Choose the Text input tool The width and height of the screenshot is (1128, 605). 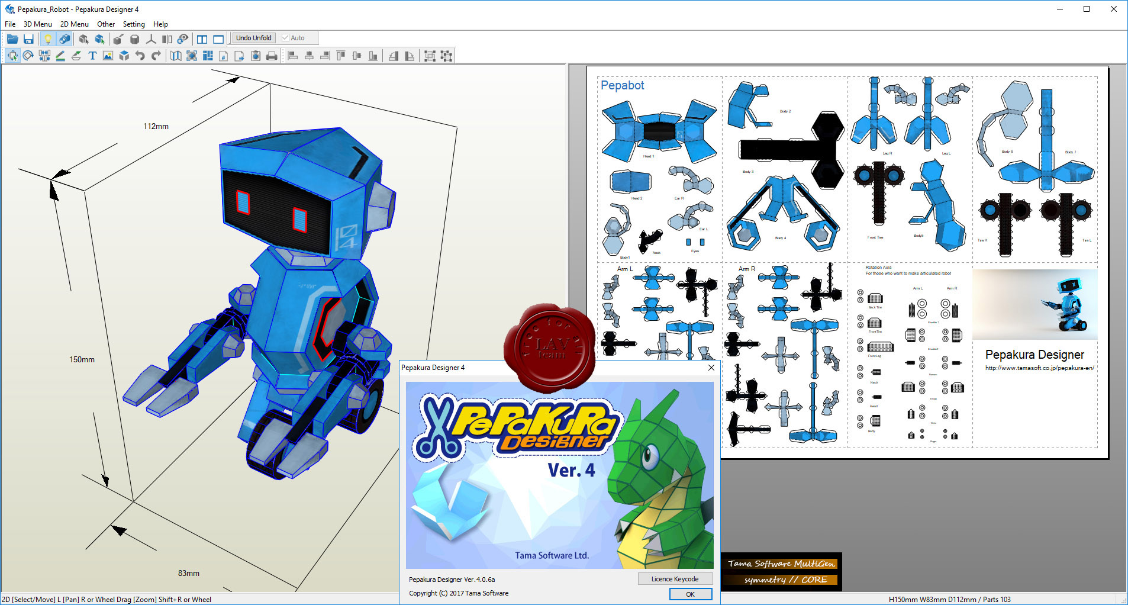point(92,56)
